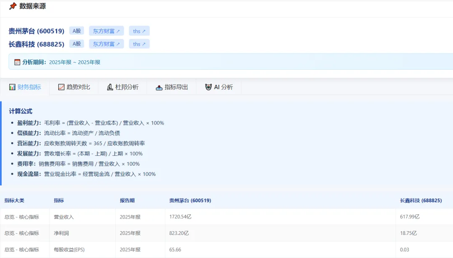Click the 贵州茅台 (600519) table column header
This screenshot has width=453, height=258.
(x=190, y=201)
